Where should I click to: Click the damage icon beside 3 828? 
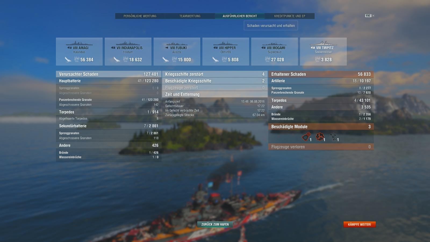317,59
